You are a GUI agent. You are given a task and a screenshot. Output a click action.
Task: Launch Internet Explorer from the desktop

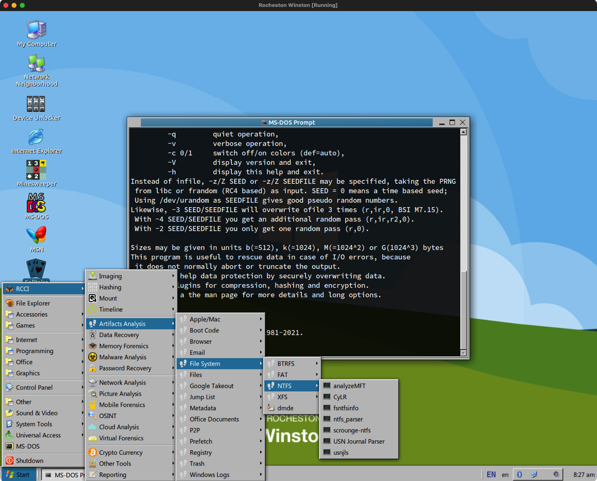click(x=36, y=138)
